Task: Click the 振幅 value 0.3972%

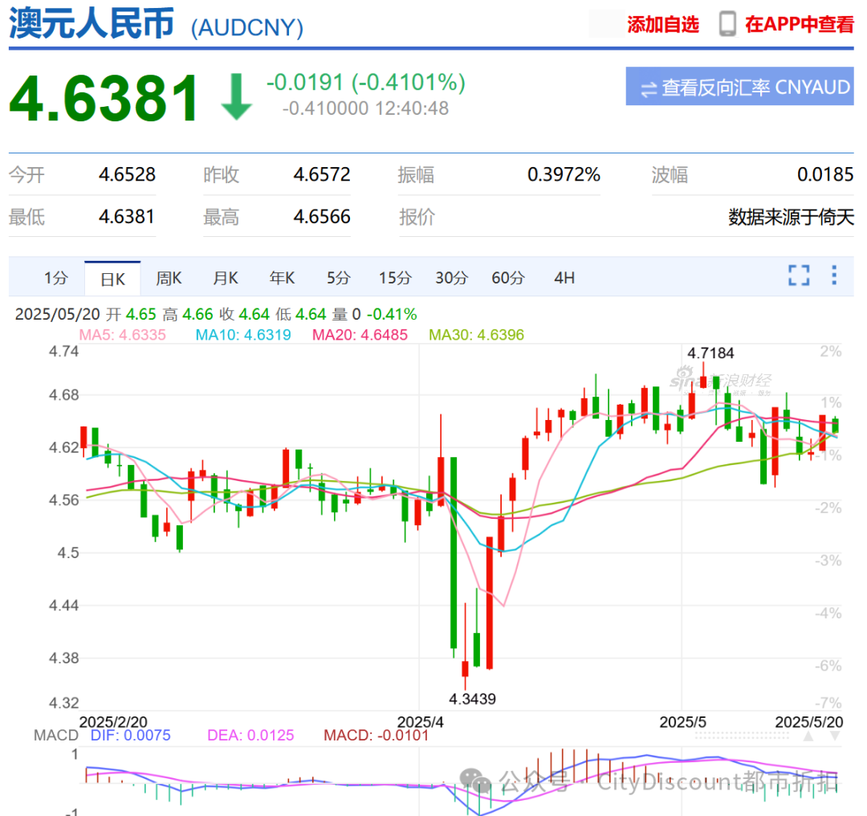Action: pyautogui.click(x=564, y=175)
